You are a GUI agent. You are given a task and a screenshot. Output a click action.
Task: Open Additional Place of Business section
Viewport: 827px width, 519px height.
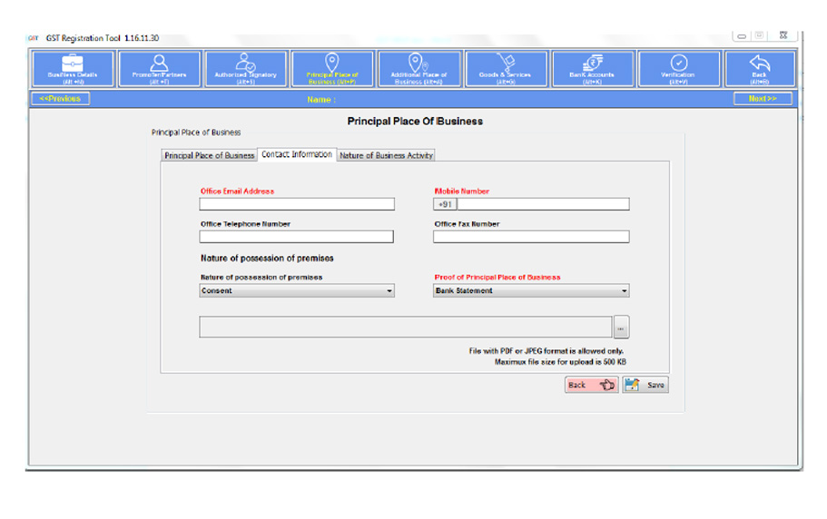tap(418, 69)
